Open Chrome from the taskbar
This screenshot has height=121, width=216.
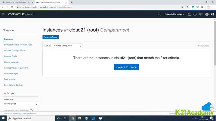point(73,118)
